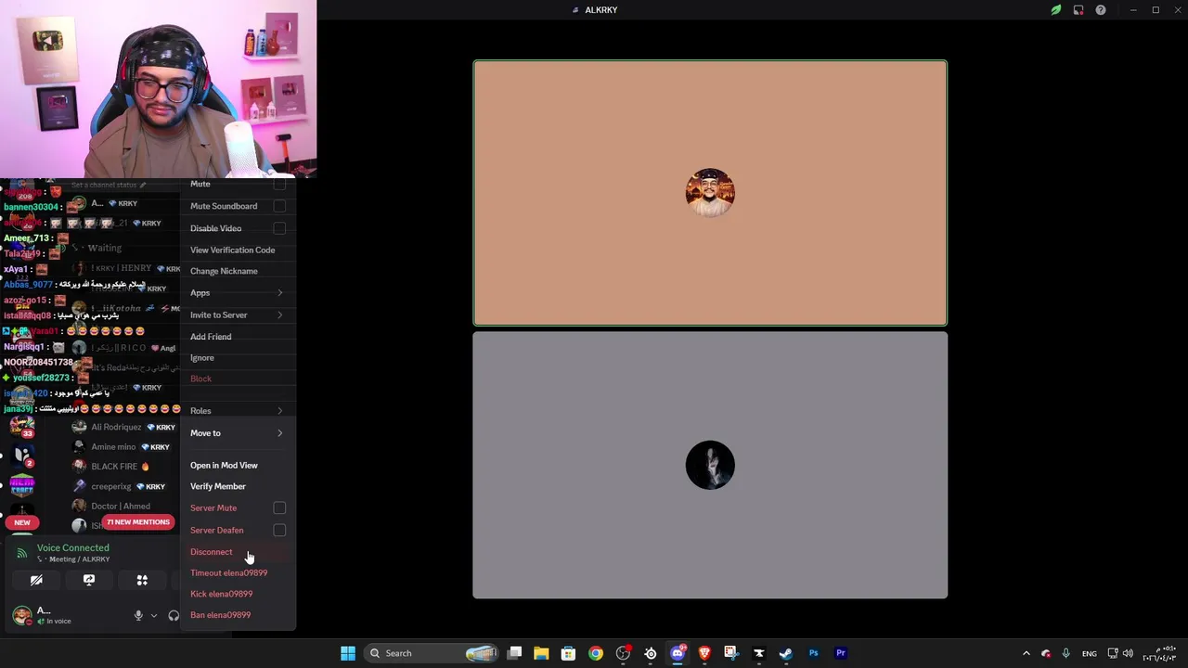This screenshot has height=668, width=1188.
Task: Click 71 New Mentions button
Action: (138, 522)
